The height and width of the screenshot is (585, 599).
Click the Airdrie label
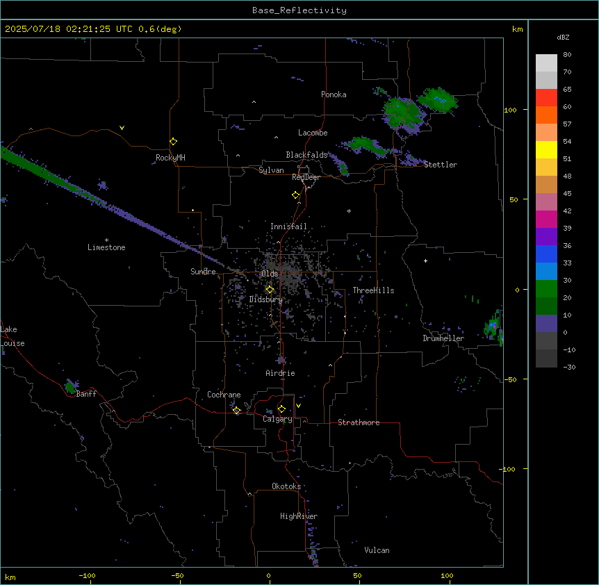coord(281,373)
